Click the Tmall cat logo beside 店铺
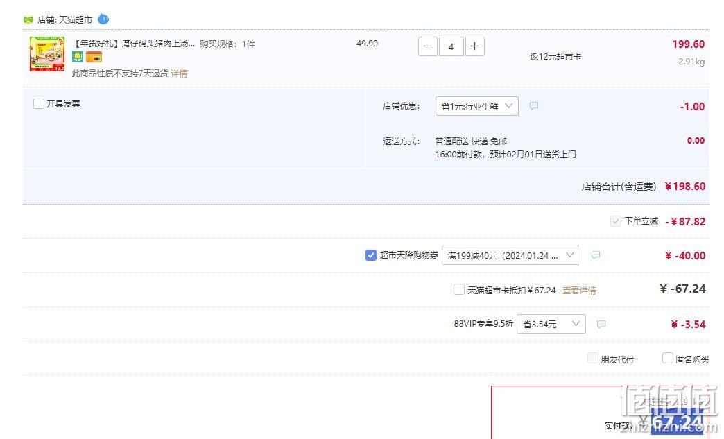Viewport: 724px width, 439px height. (x=28, y=20)
